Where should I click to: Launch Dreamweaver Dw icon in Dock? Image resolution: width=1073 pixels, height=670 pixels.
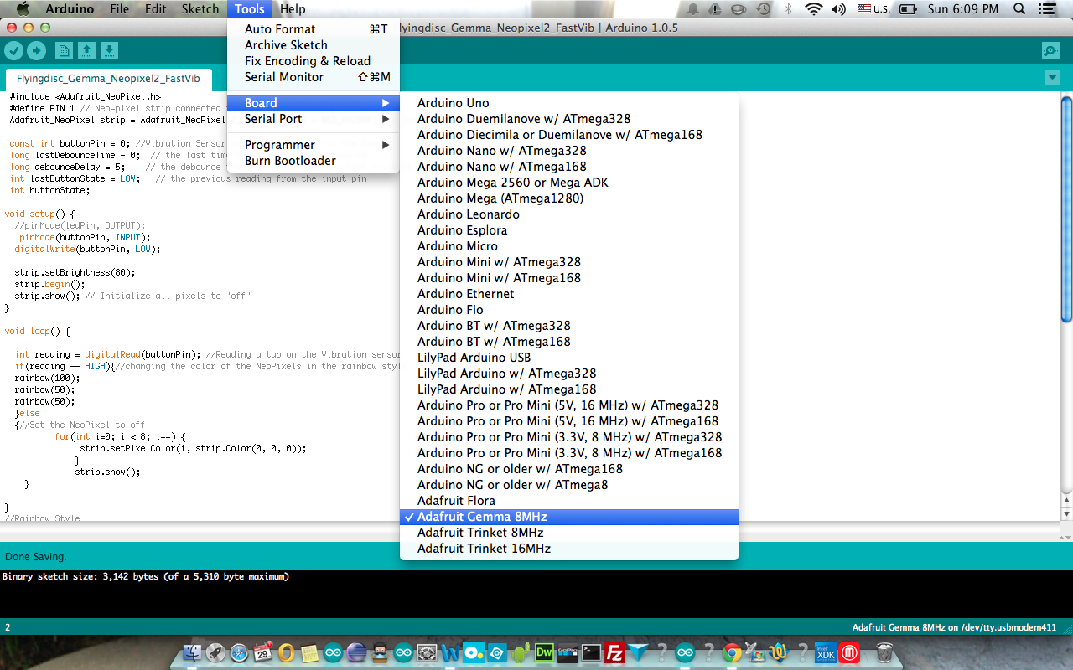click(544, 652)
